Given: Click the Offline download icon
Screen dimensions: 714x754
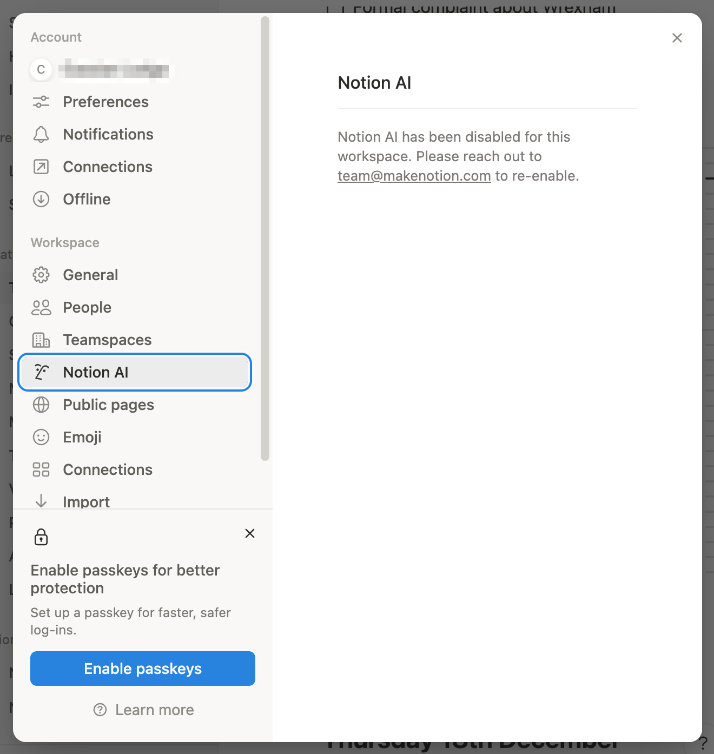Looking at the screenshot, I should point(41,199).
